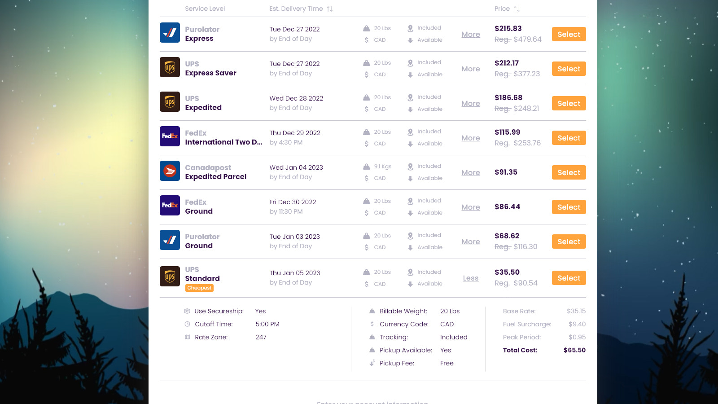Click weight icon in Purolator Express row
This screenshot has height=404, width=718.
(x=367, y=28)
